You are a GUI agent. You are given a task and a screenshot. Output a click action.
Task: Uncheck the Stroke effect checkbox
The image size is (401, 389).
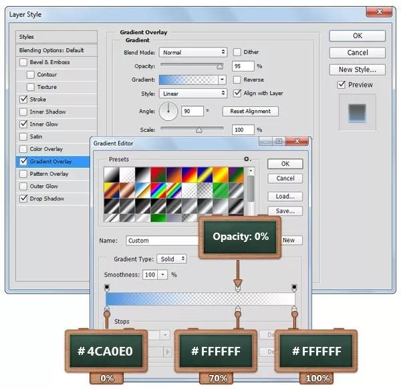[x=23, y=99]
